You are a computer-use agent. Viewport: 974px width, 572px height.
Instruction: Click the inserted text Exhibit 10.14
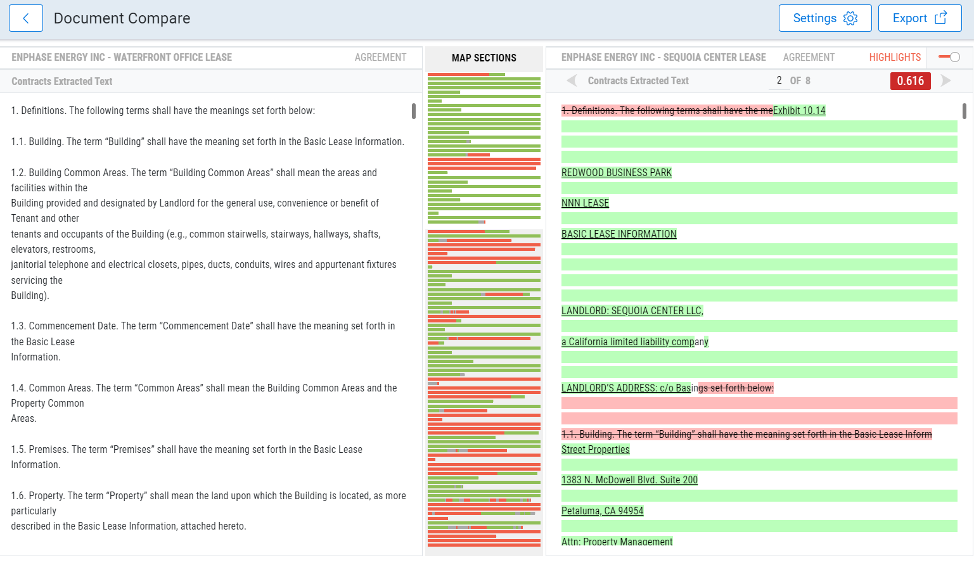tap(799, 110)
